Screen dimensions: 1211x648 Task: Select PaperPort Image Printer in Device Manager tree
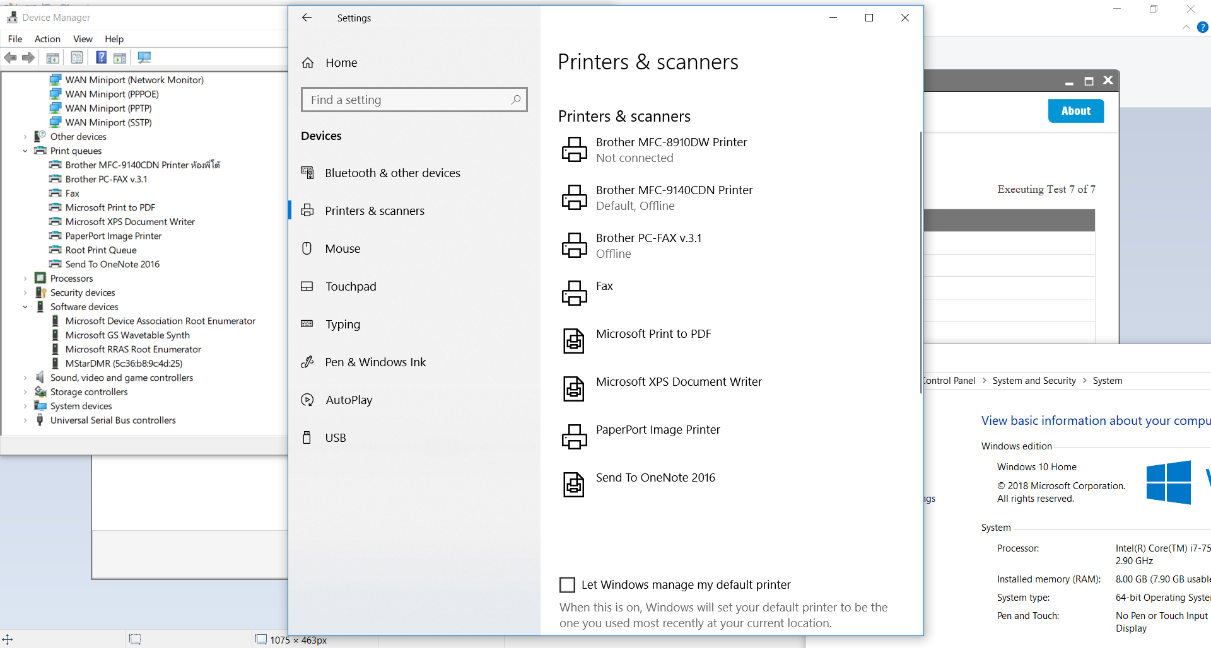pyautogui.click(x=114, y=236)
